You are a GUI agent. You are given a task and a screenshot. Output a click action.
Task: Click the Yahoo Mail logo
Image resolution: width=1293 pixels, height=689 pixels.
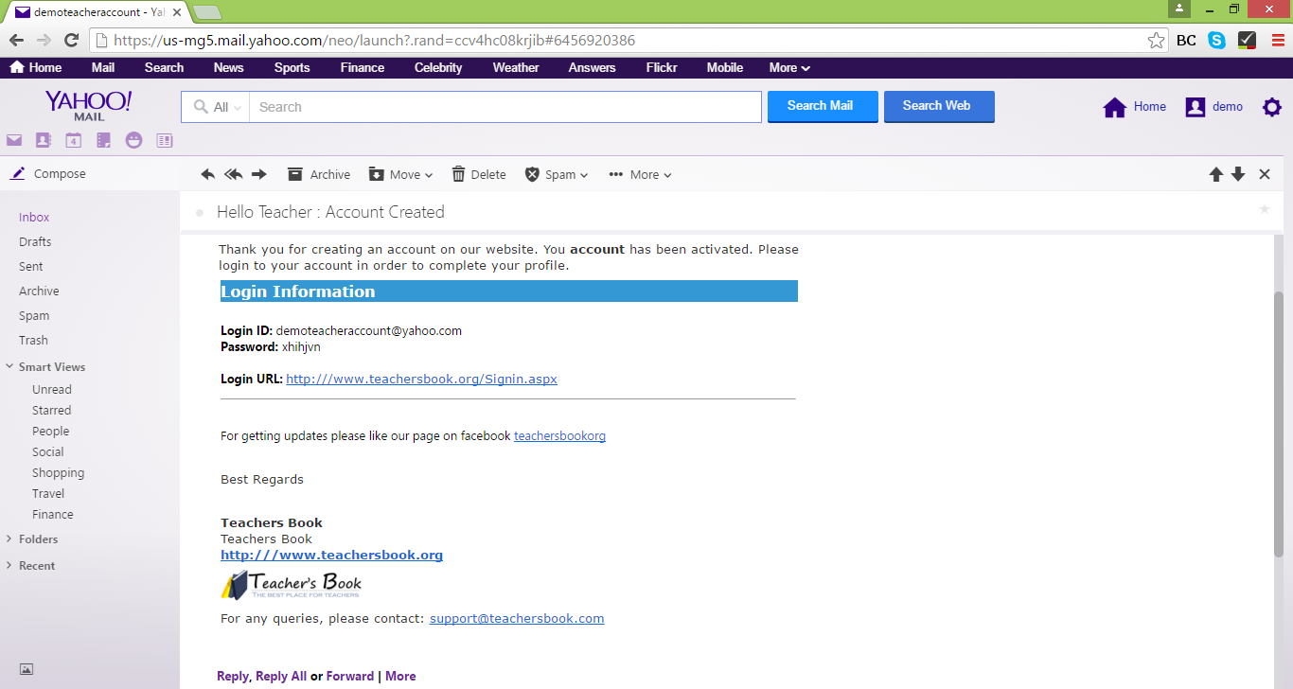click(89, 105)
